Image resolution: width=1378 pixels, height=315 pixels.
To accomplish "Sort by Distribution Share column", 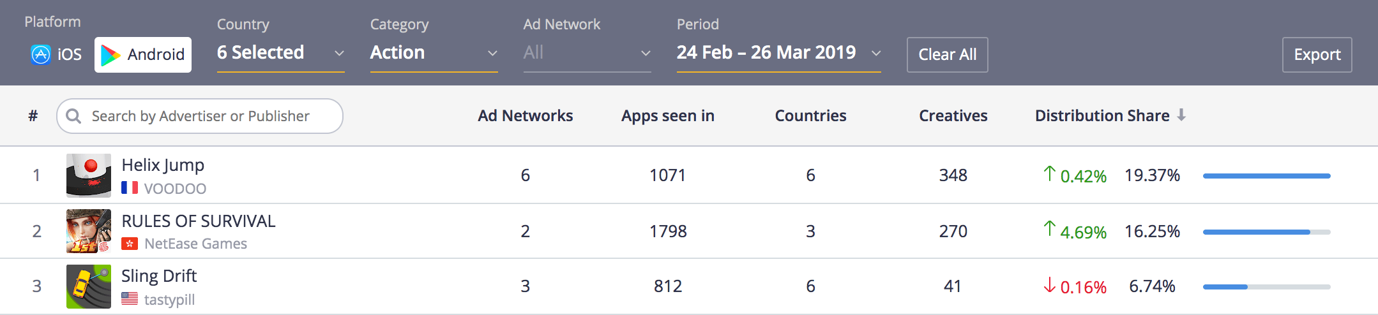I will (x=1102, y=116).
